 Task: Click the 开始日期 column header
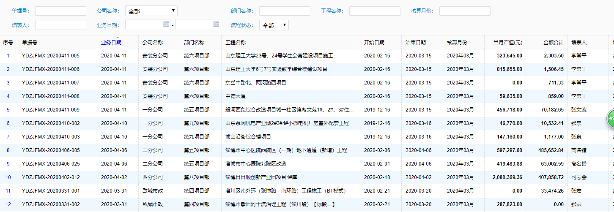point(374,43)
